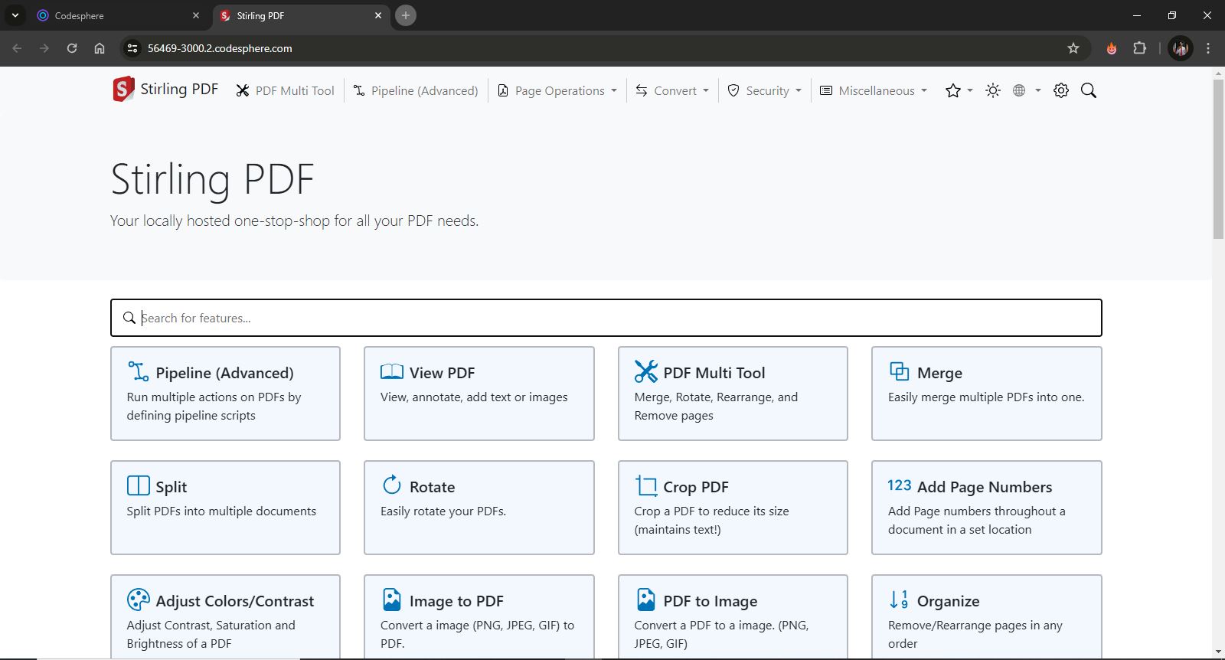Click the PDF Multi Tool card's wrench icon
Viewport: 1225px width, 660px height.
[646, 371]
